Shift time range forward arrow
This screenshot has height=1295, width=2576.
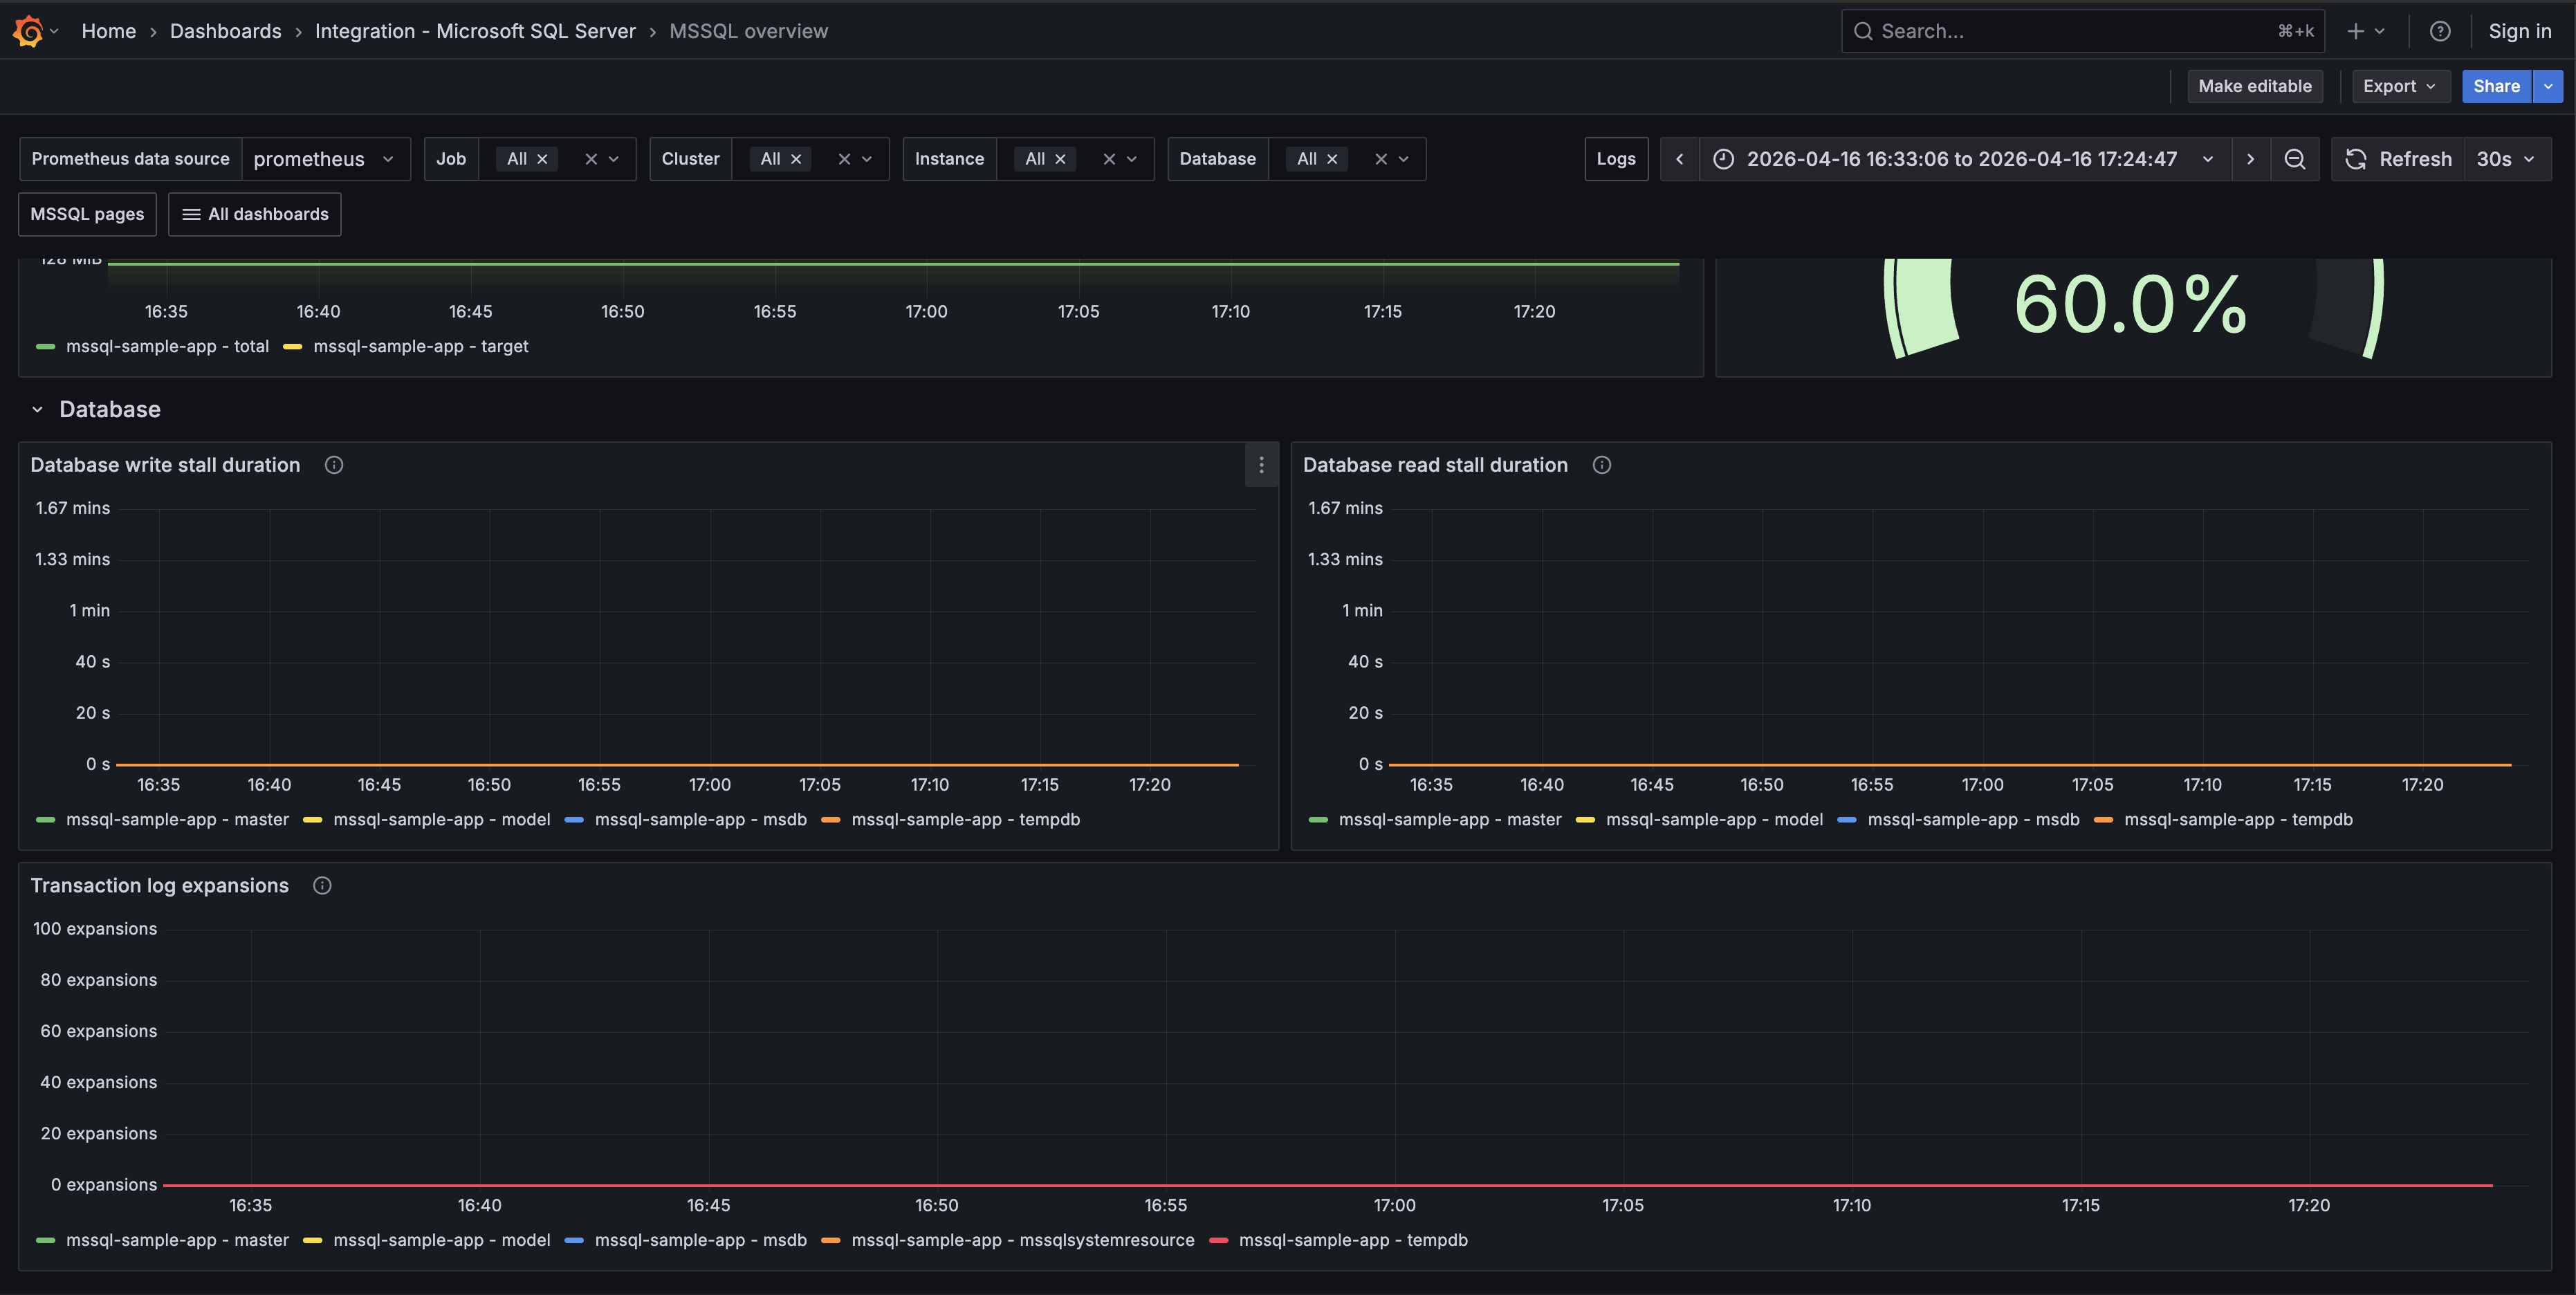pos(2250,159)
